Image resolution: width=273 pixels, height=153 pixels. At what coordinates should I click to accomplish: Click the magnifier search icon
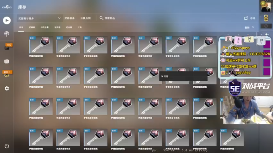101,18
